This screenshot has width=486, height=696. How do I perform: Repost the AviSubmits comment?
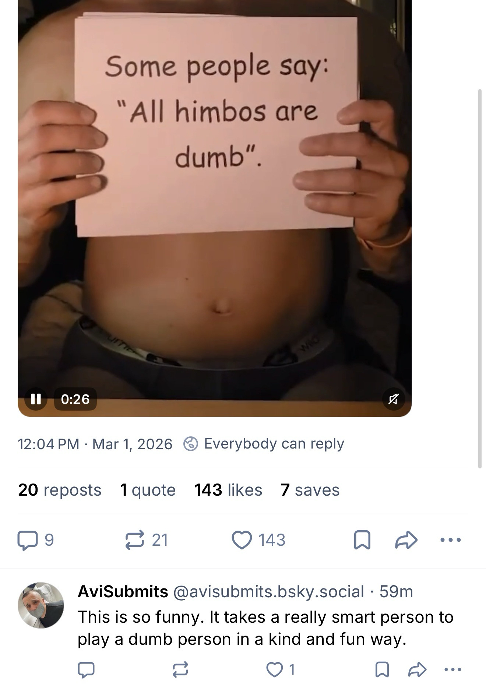(180, 670)
